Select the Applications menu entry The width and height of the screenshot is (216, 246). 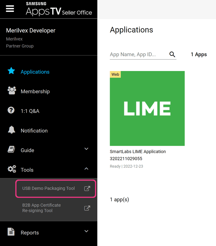click(35, 72)
